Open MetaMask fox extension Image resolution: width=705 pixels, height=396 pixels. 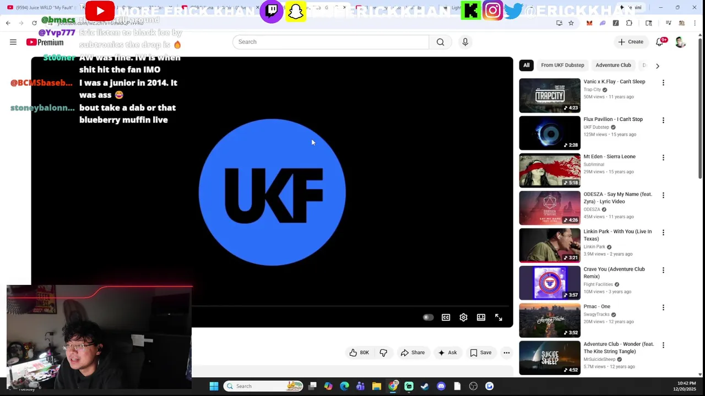click(x=589, y=23)
